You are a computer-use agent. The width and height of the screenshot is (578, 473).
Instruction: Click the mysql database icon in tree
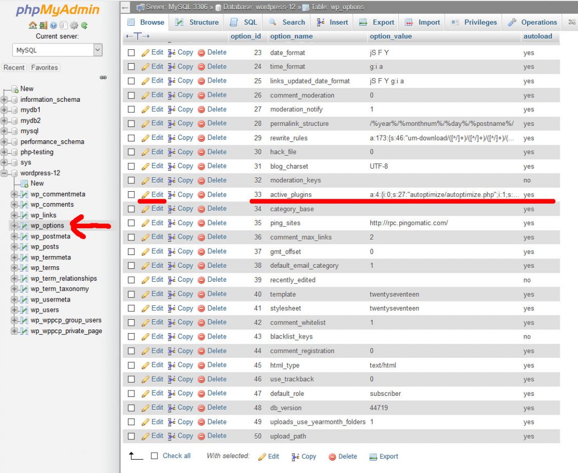click(x=14, y=131)
